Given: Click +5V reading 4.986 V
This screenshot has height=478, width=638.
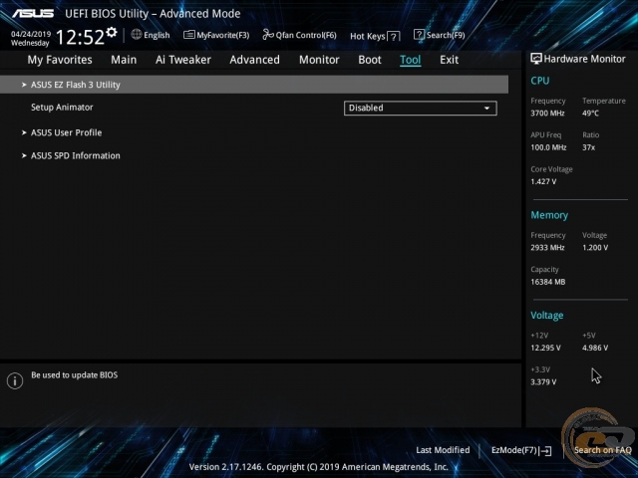Looking at the screenshot, I should (595, 348).
